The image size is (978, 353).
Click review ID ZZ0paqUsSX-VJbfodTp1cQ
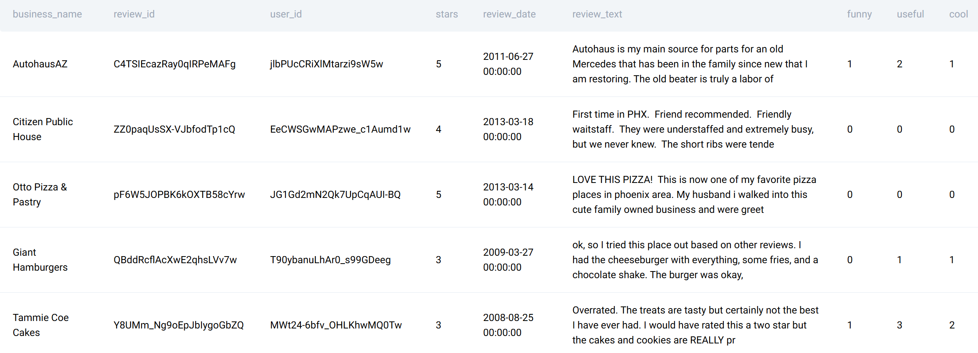tap(174, 129)
